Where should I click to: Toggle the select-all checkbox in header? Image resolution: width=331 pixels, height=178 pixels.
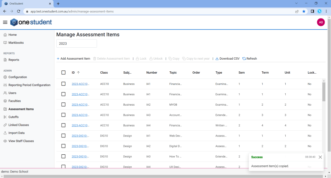63,73
